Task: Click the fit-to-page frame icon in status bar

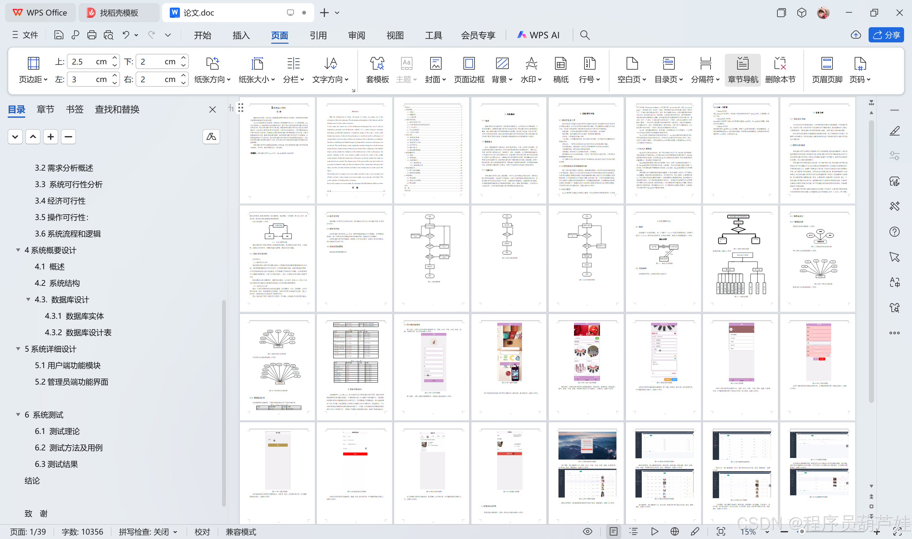Action: 721,532
